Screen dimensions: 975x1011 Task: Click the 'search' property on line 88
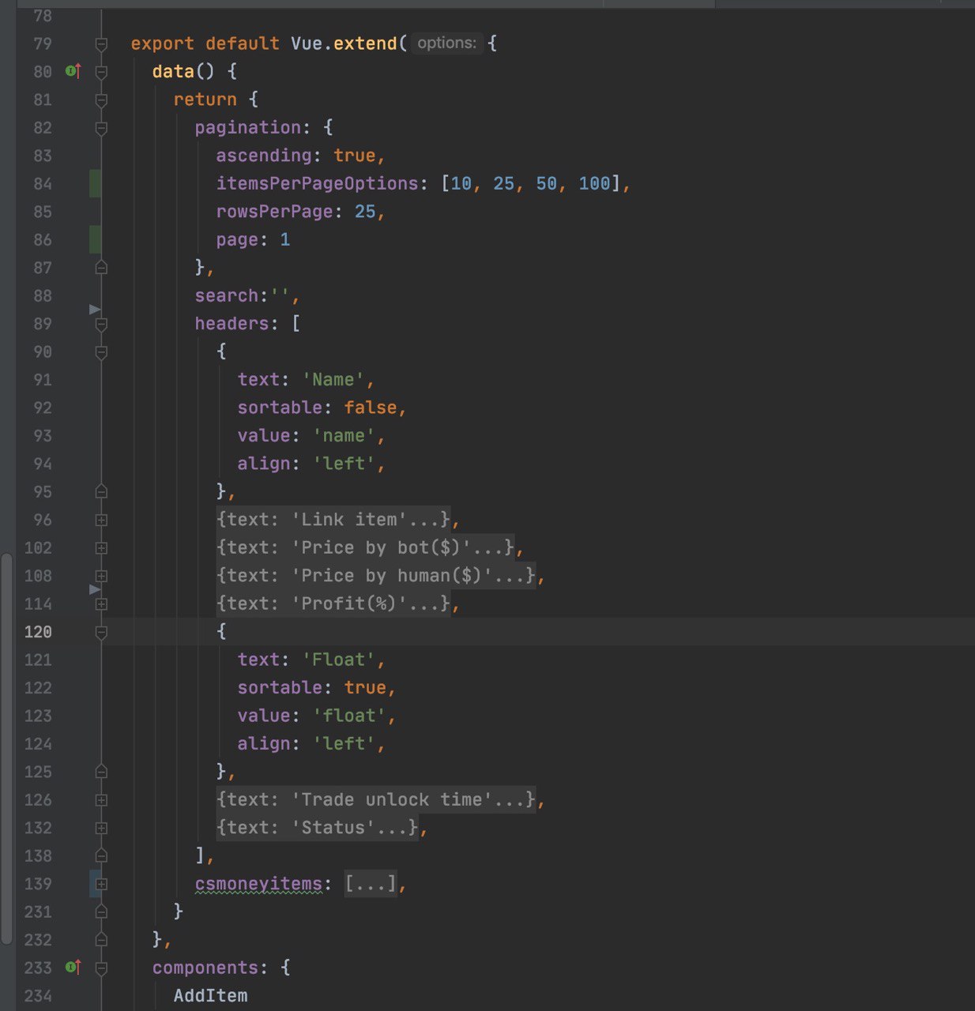click(x=227, y=295)
